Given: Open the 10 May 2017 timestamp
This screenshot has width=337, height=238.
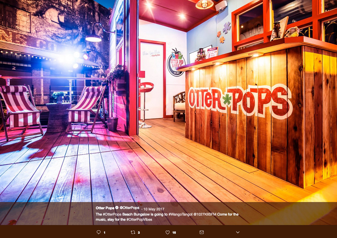Looking at the screenshot, I should [x=154, y=209].
